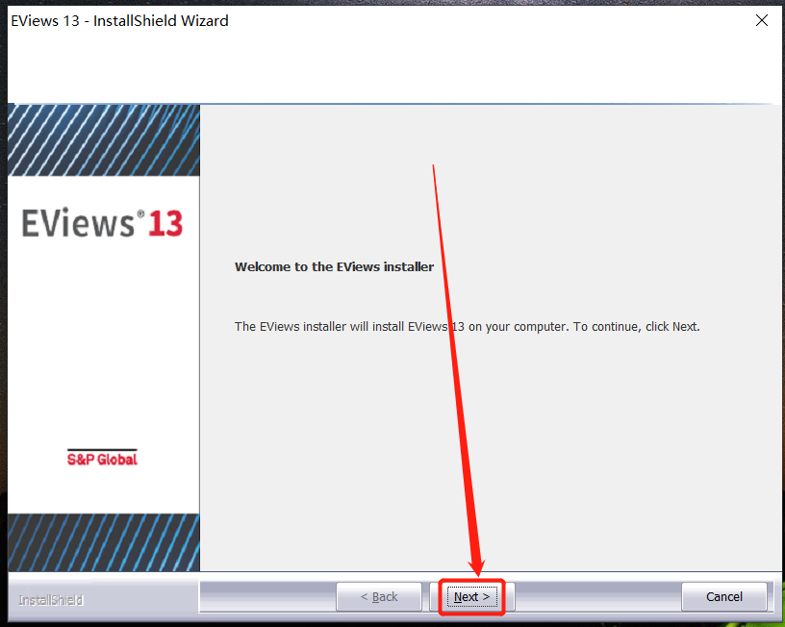Click the hatched graphic below S&P Global

(x=102, y=543)
